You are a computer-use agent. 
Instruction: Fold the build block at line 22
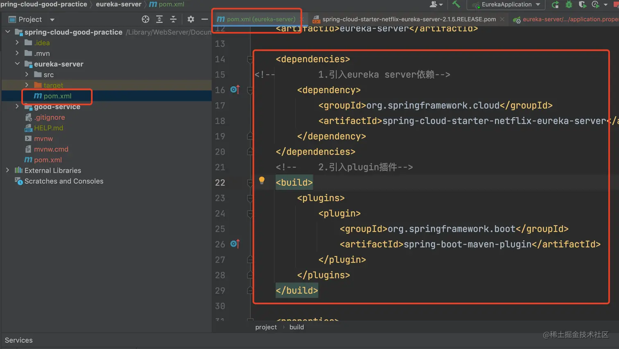tap(250, 183)
